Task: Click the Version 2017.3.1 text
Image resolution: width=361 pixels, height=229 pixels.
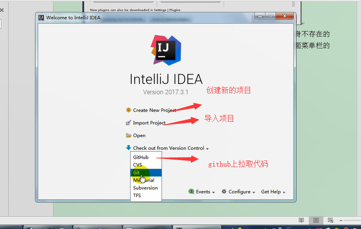Action: (165, 92)
